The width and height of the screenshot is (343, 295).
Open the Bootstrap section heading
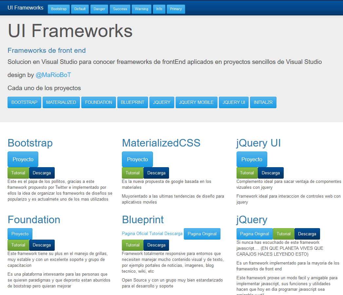tap(30, 143)
